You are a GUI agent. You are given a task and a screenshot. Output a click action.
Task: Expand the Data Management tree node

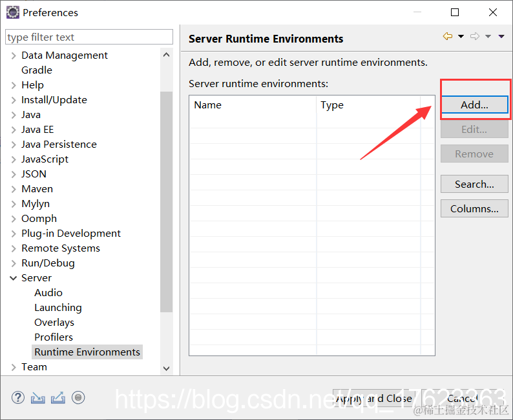(x=14, y=55)
